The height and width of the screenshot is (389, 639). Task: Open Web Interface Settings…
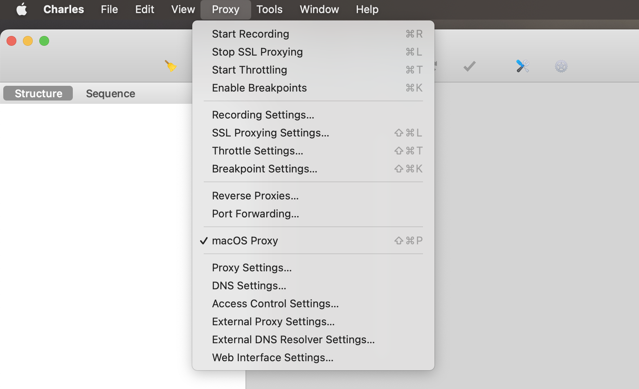(313, 358)
